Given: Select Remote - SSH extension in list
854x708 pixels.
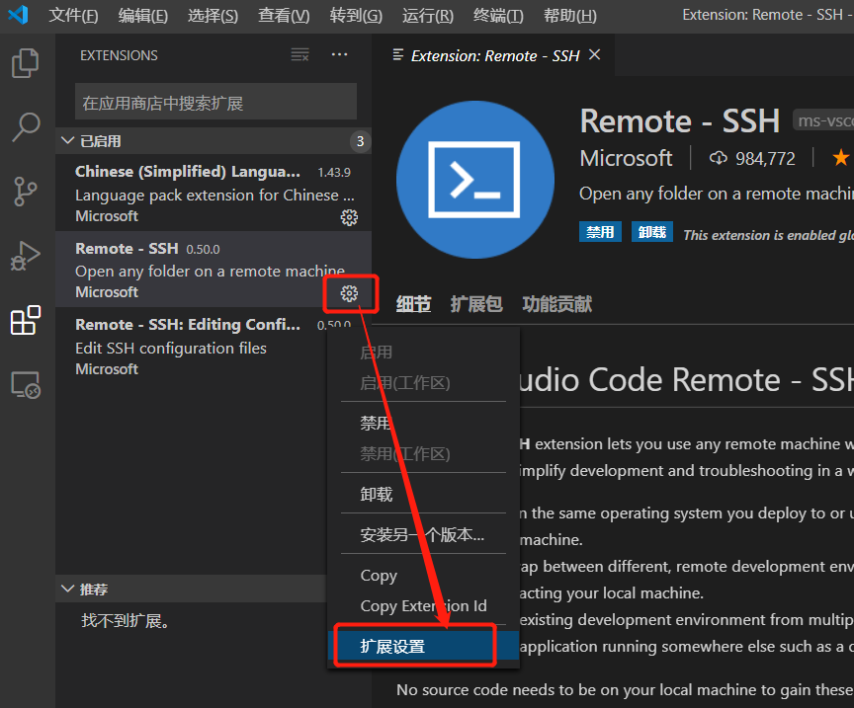Looking at the screenshot, I should click(x=213, y=269).
